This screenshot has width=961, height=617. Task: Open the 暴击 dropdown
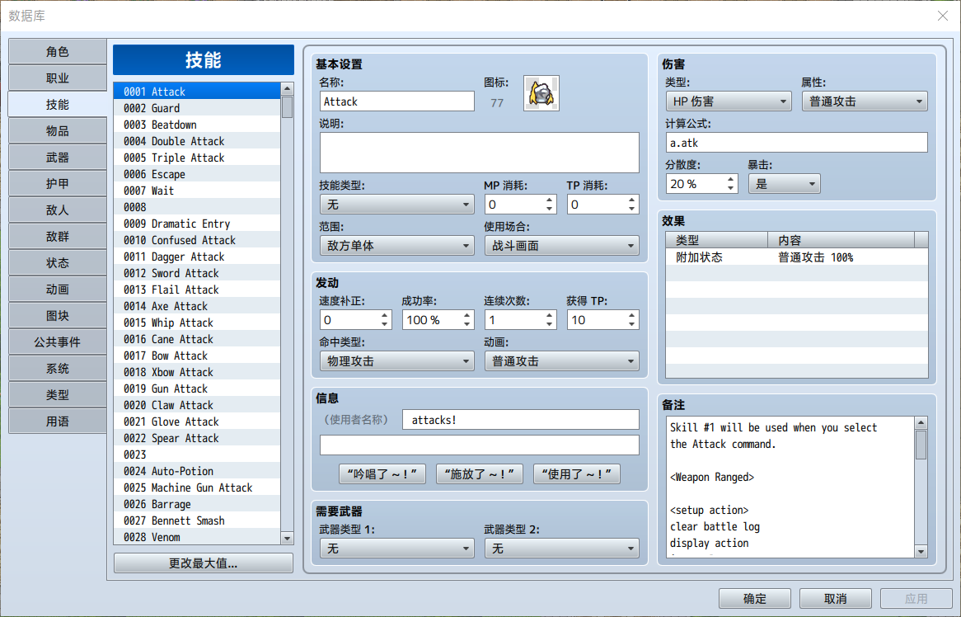pyautogui.click(x=784, y=184)
